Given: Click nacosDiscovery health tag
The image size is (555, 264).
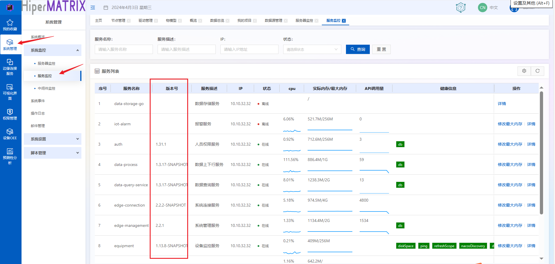Looking at the screenshot, I should 473,246.
